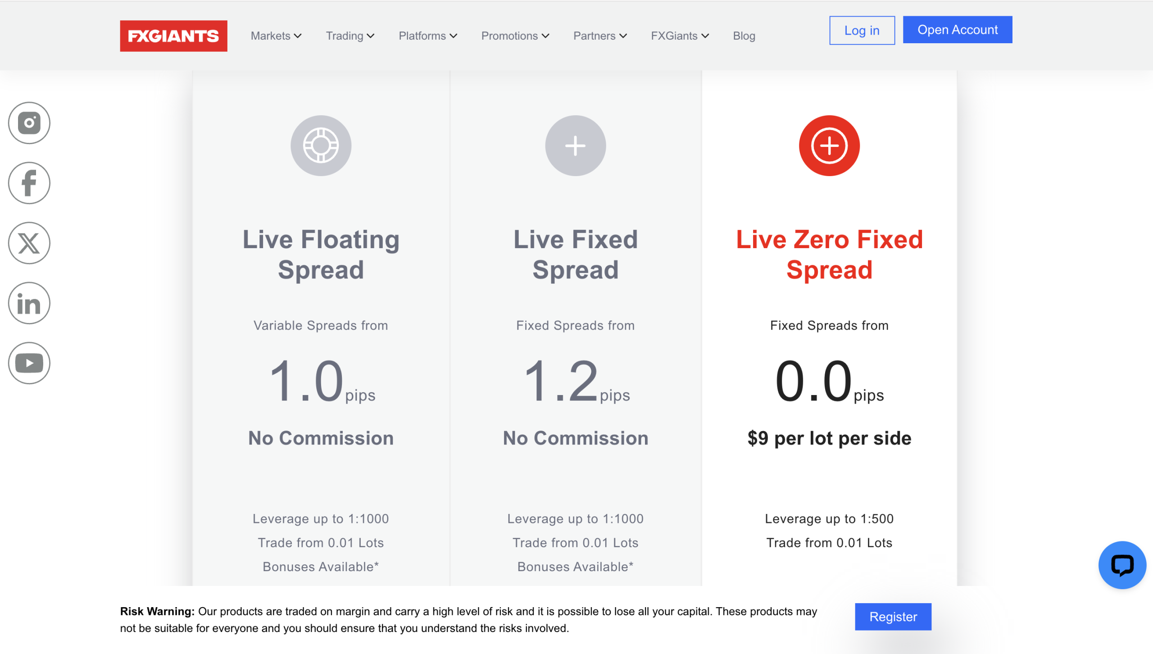Open the Promotions menu
The width and height of the screenshot is (1153, 654).
coord(515,36)
